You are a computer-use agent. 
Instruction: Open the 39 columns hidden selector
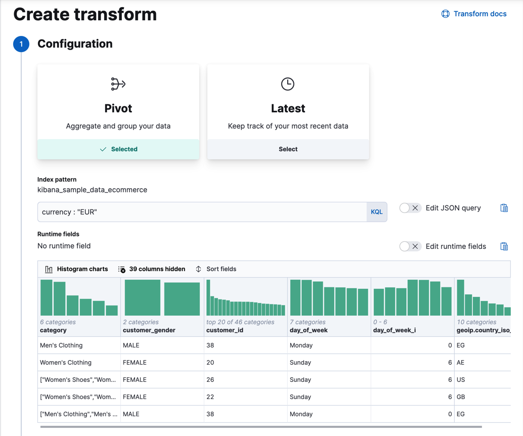[152, 269]
